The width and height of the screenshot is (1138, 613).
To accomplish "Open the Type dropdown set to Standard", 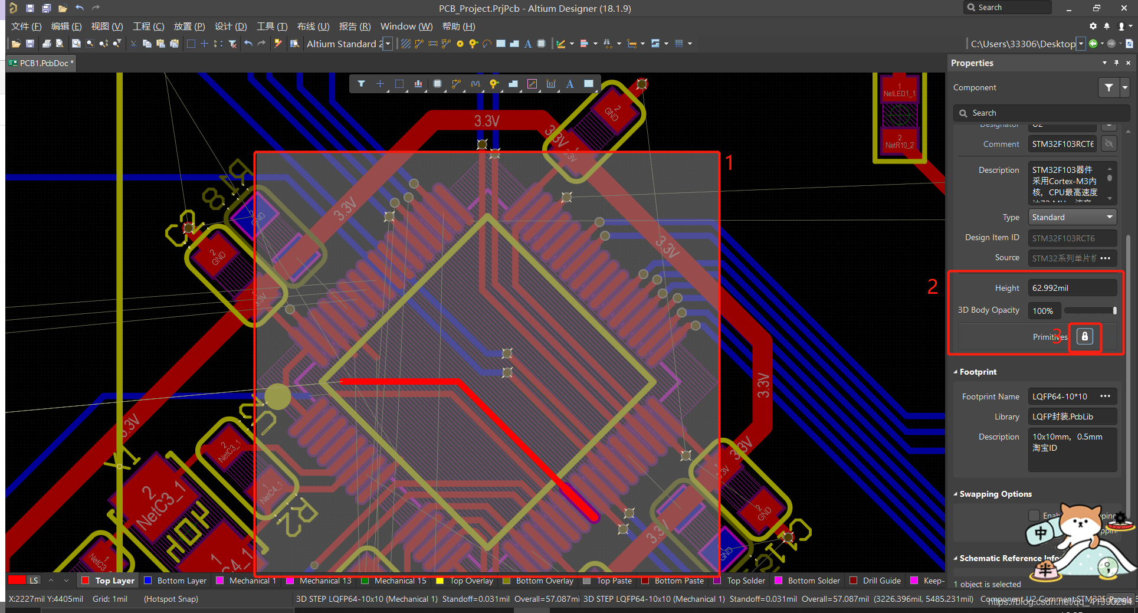I will [1072, 217].
